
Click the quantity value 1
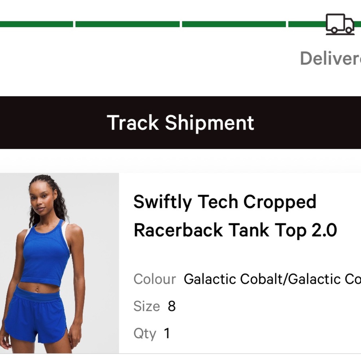coord(167,333)
